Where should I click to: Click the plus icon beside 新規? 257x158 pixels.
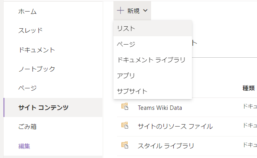120,10
